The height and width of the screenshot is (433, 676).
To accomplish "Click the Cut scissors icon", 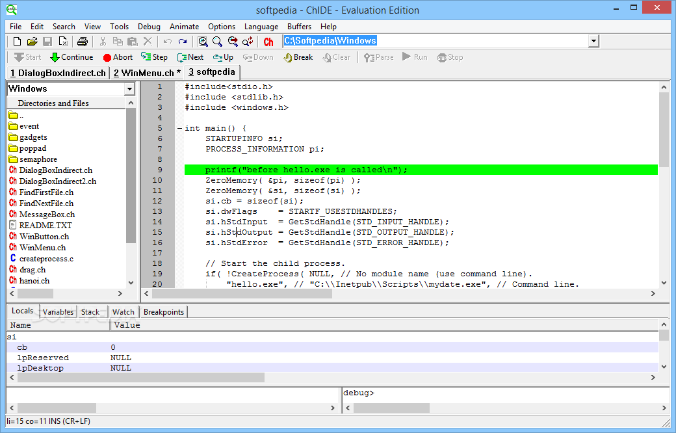I will coord(103,42).
